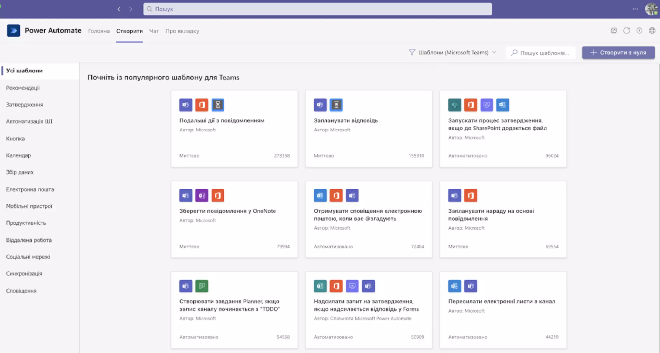Open 'Пересилати електронні листи в канал' title
Screen dimensions: 660x353
tap(502, 301)
